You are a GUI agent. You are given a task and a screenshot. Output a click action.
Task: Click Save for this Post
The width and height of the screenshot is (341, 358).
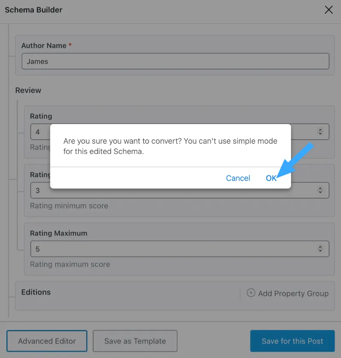pos(292,341)
